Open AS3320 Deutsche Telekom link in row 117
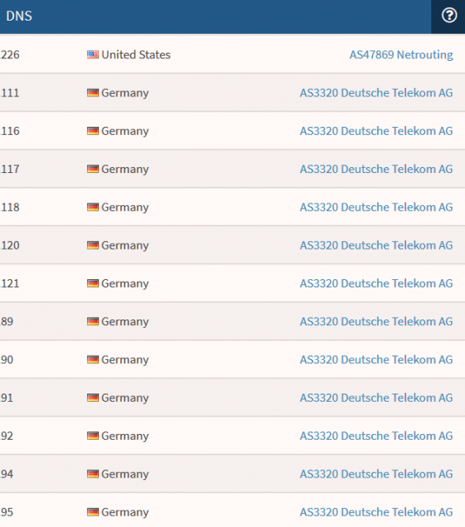The height and width of the screenshot is (527, 465). click(376, 169)
